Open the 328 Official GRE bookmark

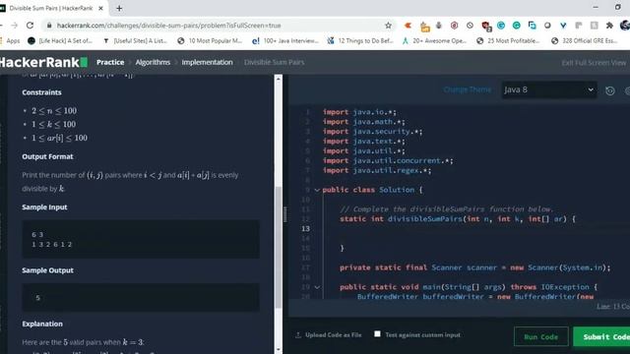coord(585,40)
